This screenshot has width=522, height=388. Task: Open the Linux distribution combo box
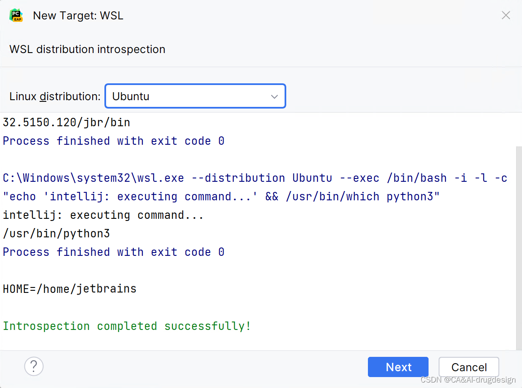195,96
